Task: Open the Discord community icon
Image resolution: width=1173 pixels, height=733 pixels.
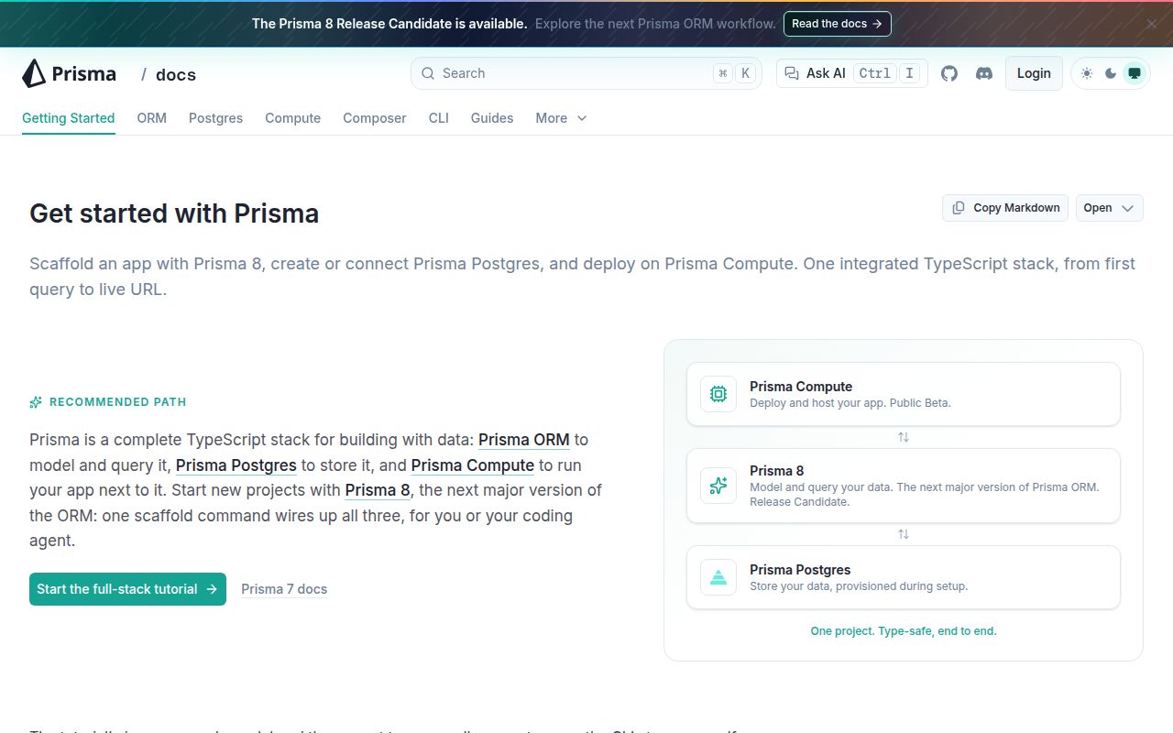Action: [984, 73]
